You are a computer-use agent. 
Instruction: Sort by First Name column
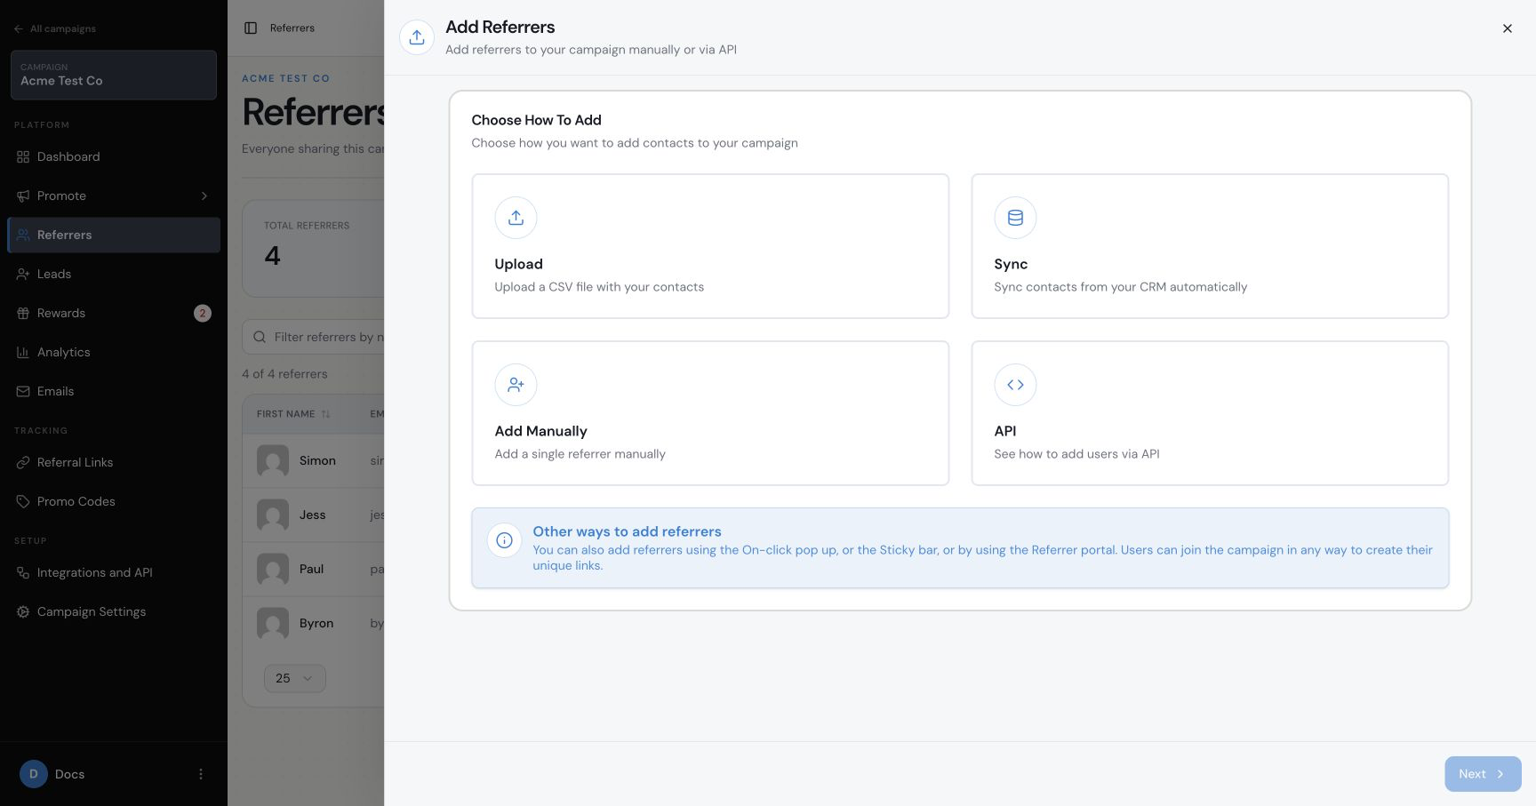tap(293, 414)
